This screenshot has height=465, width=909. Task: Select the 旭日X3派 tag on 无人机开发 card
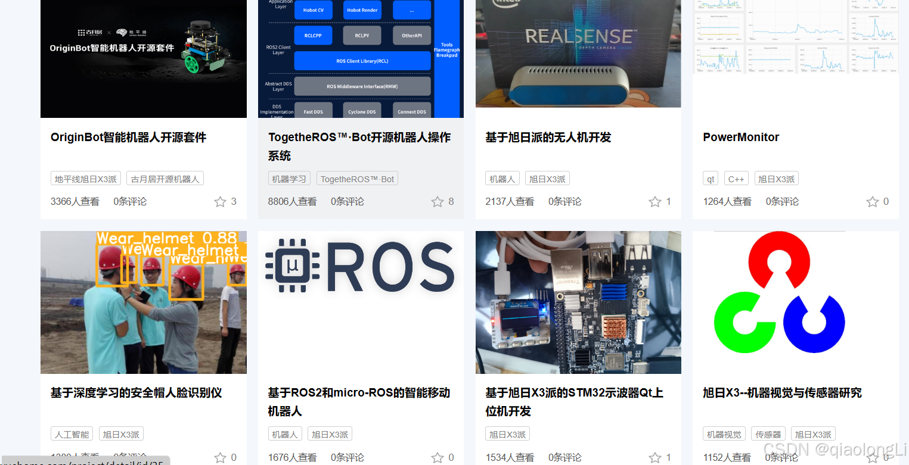coord(547,179)
